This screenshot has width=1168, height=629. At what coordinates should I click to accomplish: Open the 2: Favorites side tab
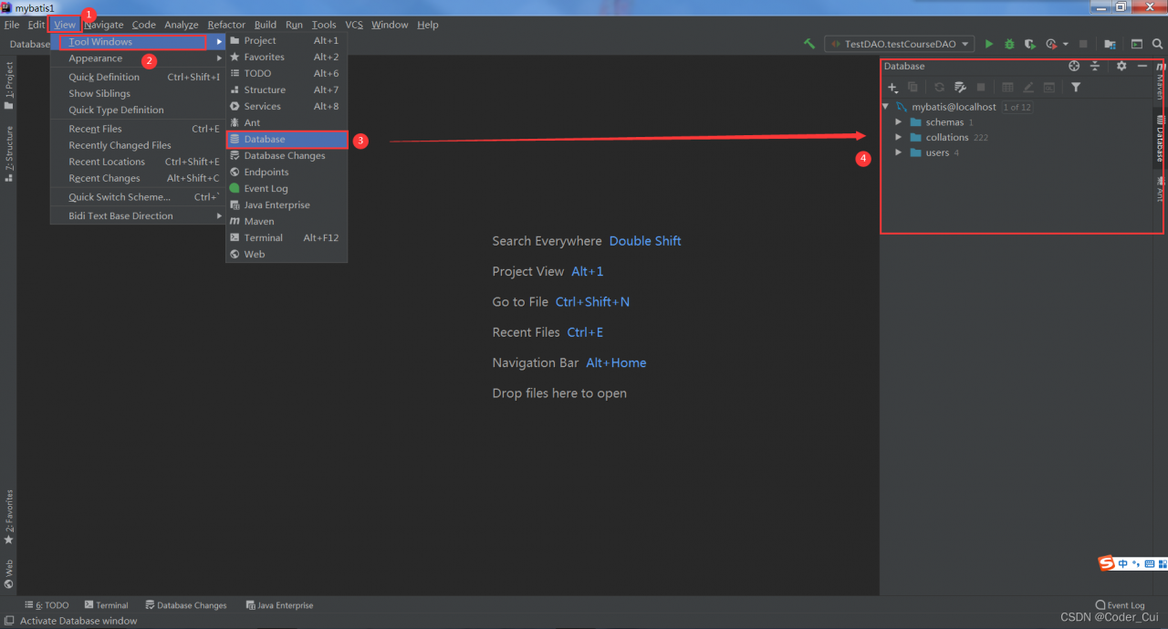(8, 517)
